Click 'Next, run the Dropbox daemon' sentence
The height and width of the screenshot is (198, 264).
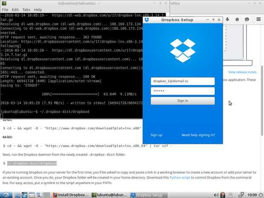[64, 155]
